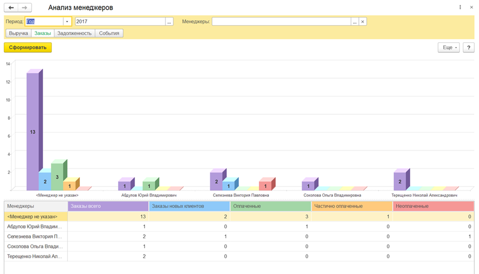Open the three-dot window menu

[x=460, y=8]
